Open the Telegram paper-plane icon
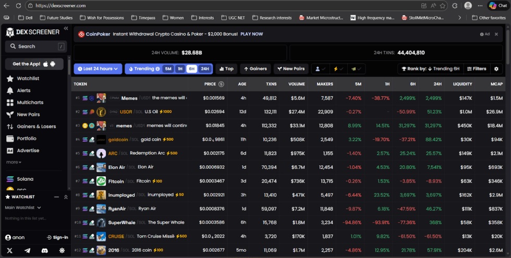The height and width of the screenshot is (258, 511). (27, 251)
